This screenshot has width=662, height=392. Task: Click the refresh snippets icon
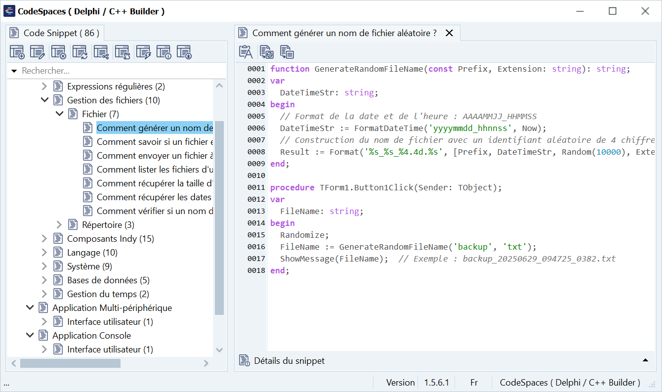coord(80,52)
